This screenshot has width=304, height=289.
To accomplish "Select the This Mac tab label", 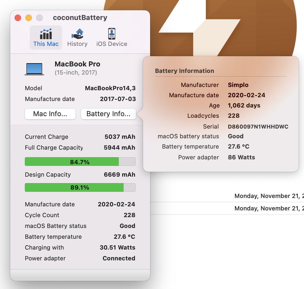I will 46,44.
